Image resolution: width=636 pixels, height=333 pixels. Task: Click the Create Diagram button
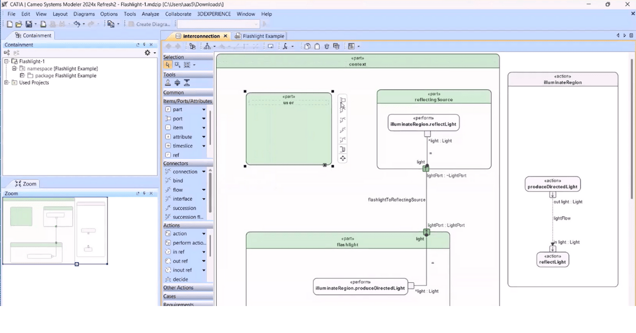149,24
